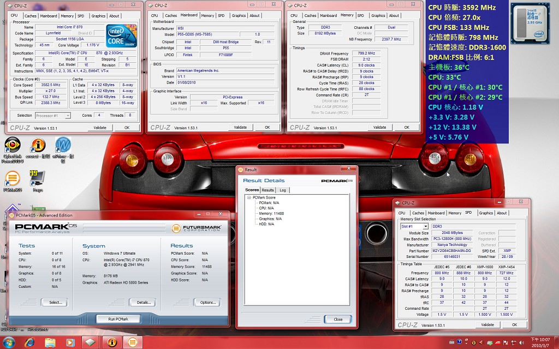Close the Result Details dialog
This screenshot has width=559, height=349.
click(338, 319)
